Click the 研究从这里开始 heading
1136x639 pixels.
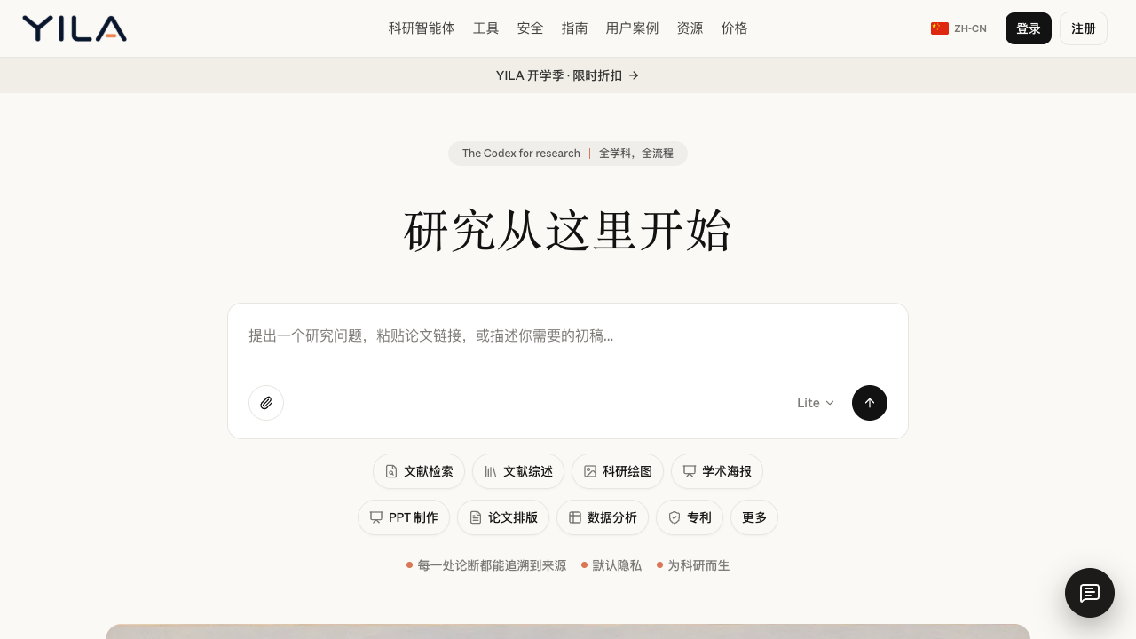point(568,232)
